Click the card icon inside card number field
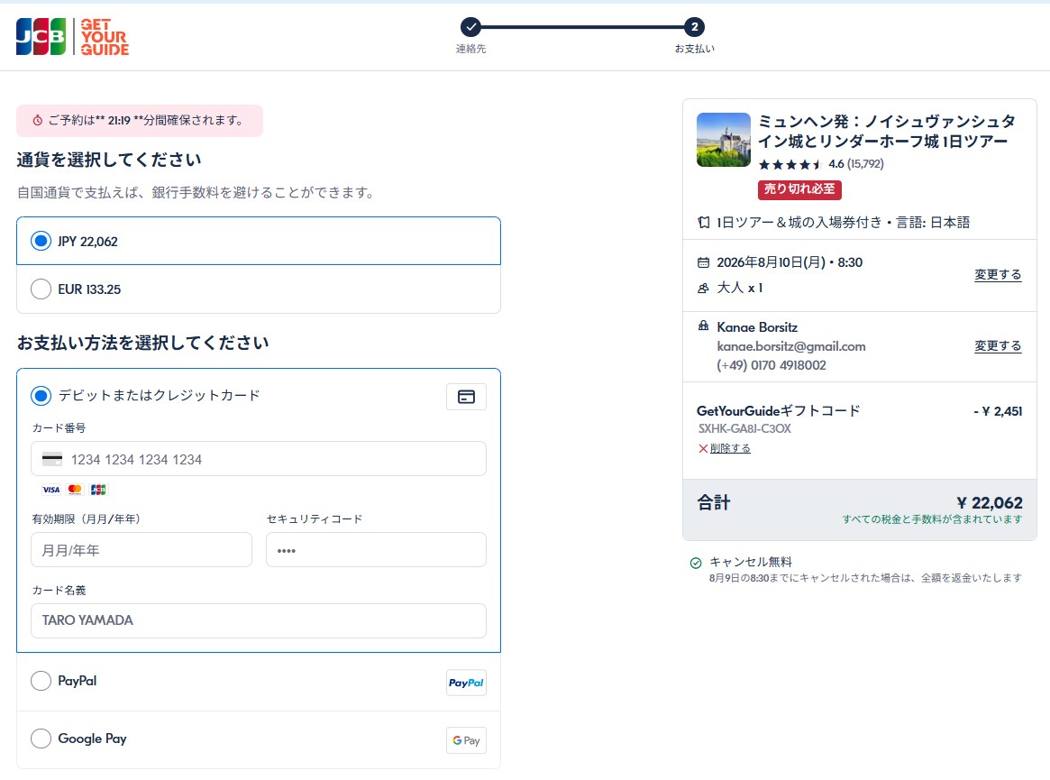Viewport: 1050px width, 780px height. [x=52, y=459]
